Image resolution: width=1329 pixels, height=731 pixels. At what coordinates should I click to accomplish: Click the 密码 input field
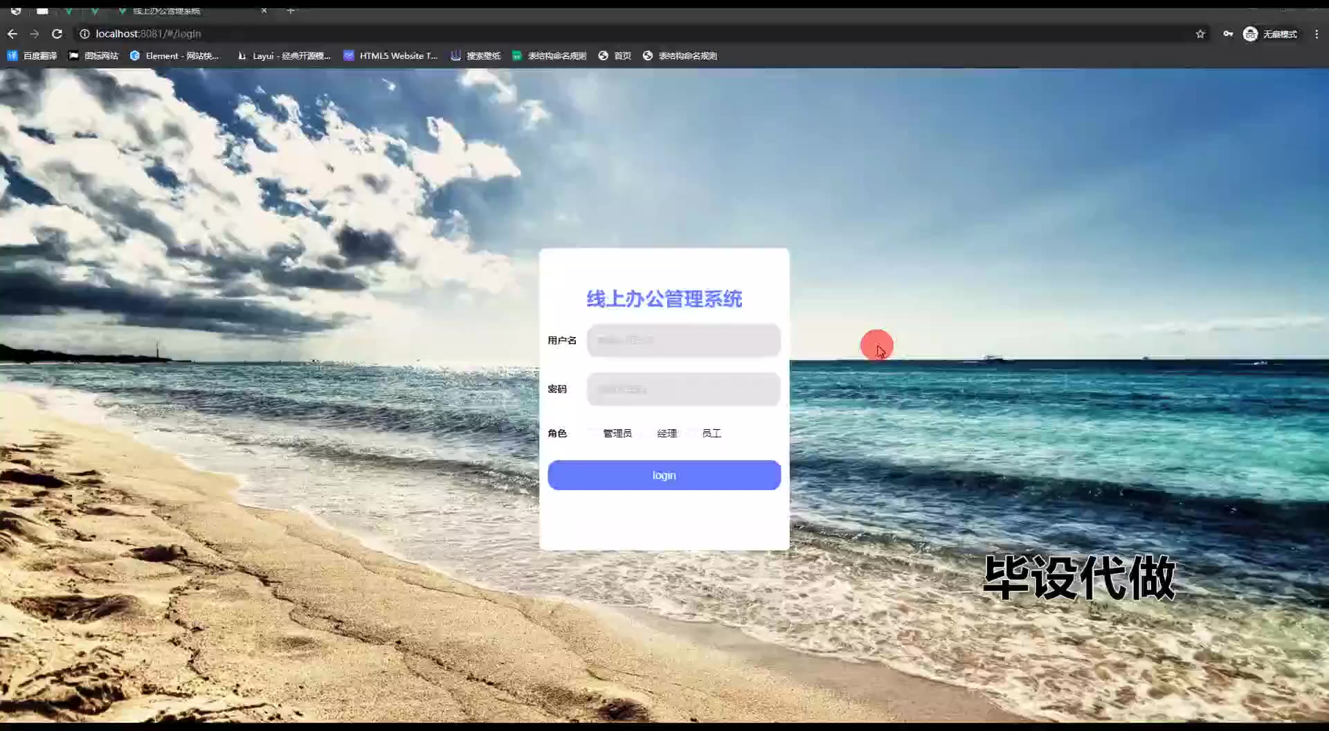(x=684, y=389)
